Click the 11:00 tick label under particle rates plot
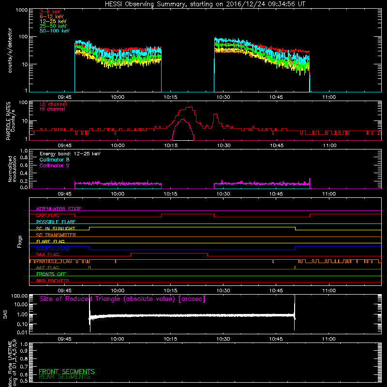The width and height of the screenshot is (387, 387). click(329, 146)
